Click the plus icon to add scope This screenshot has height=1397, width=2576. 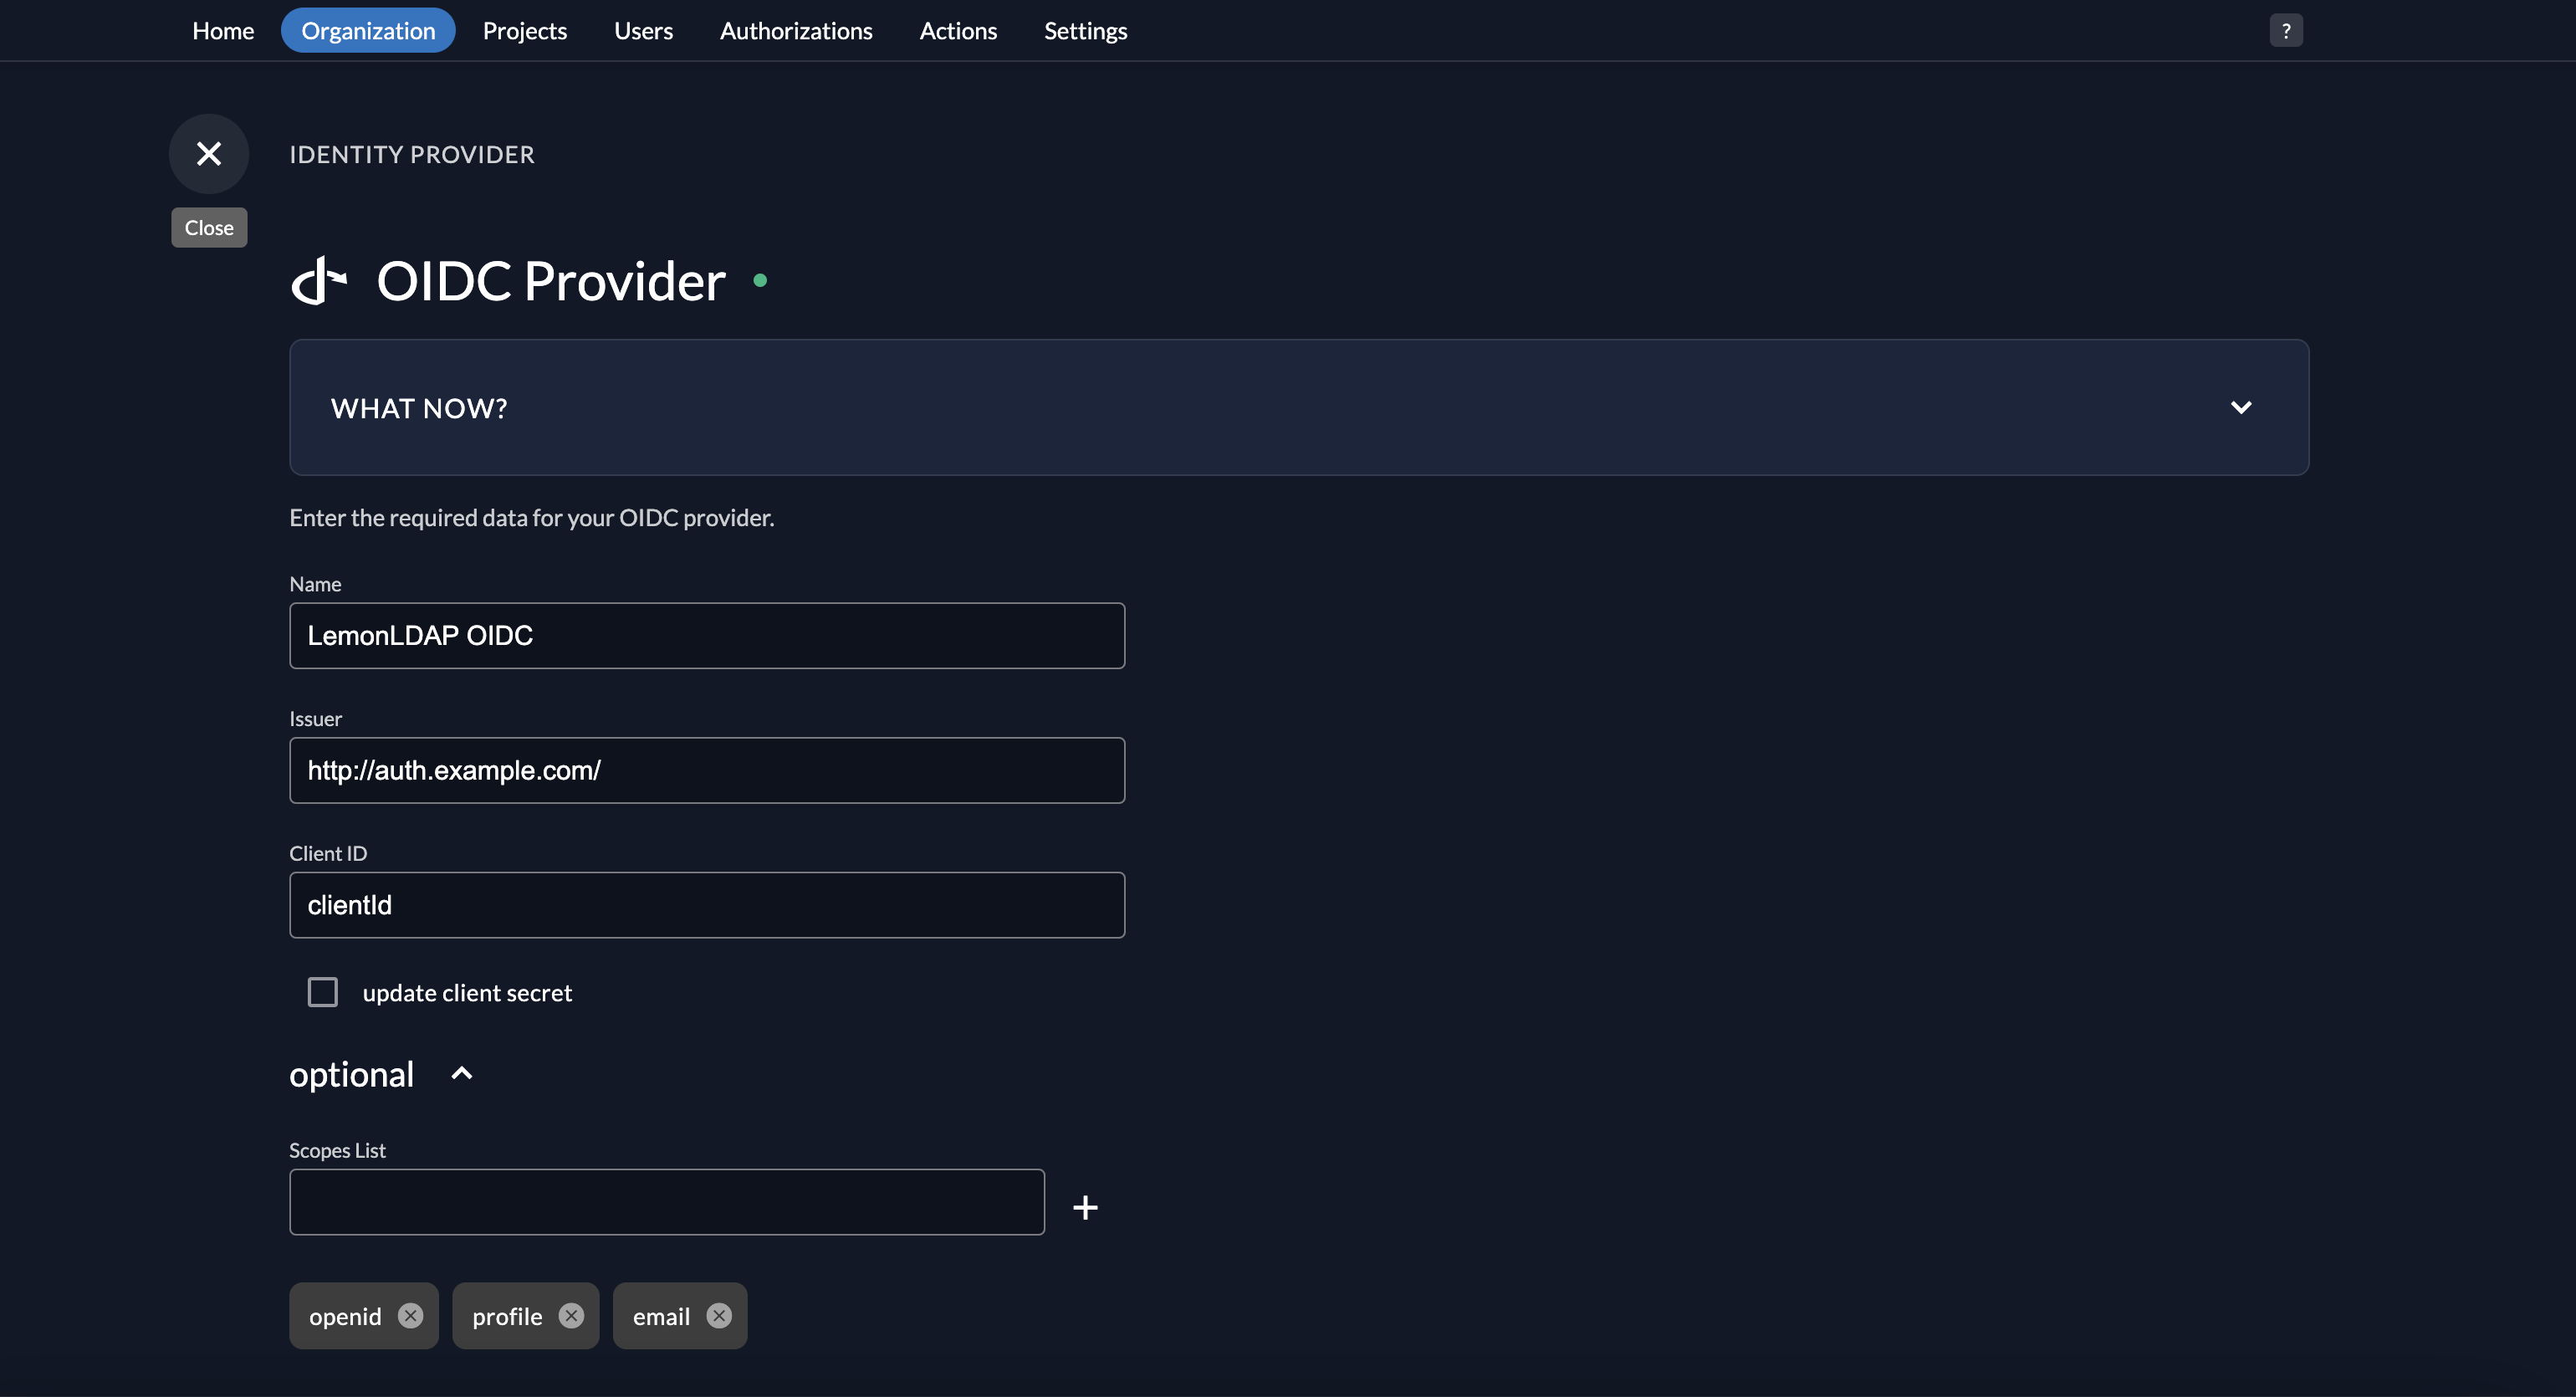click(x=1085, y=1207)
